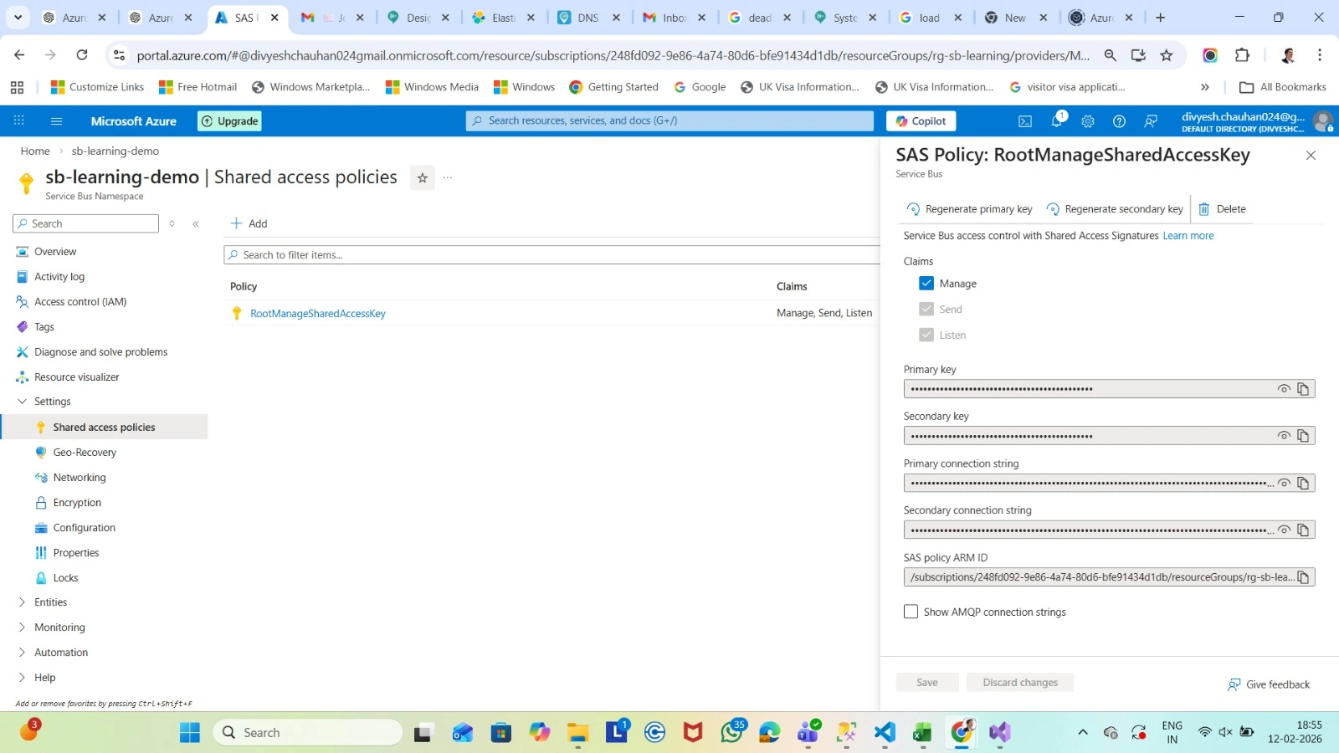
Task: Toggle the Send claim checkbox
Action: click(x=926, y=309)
